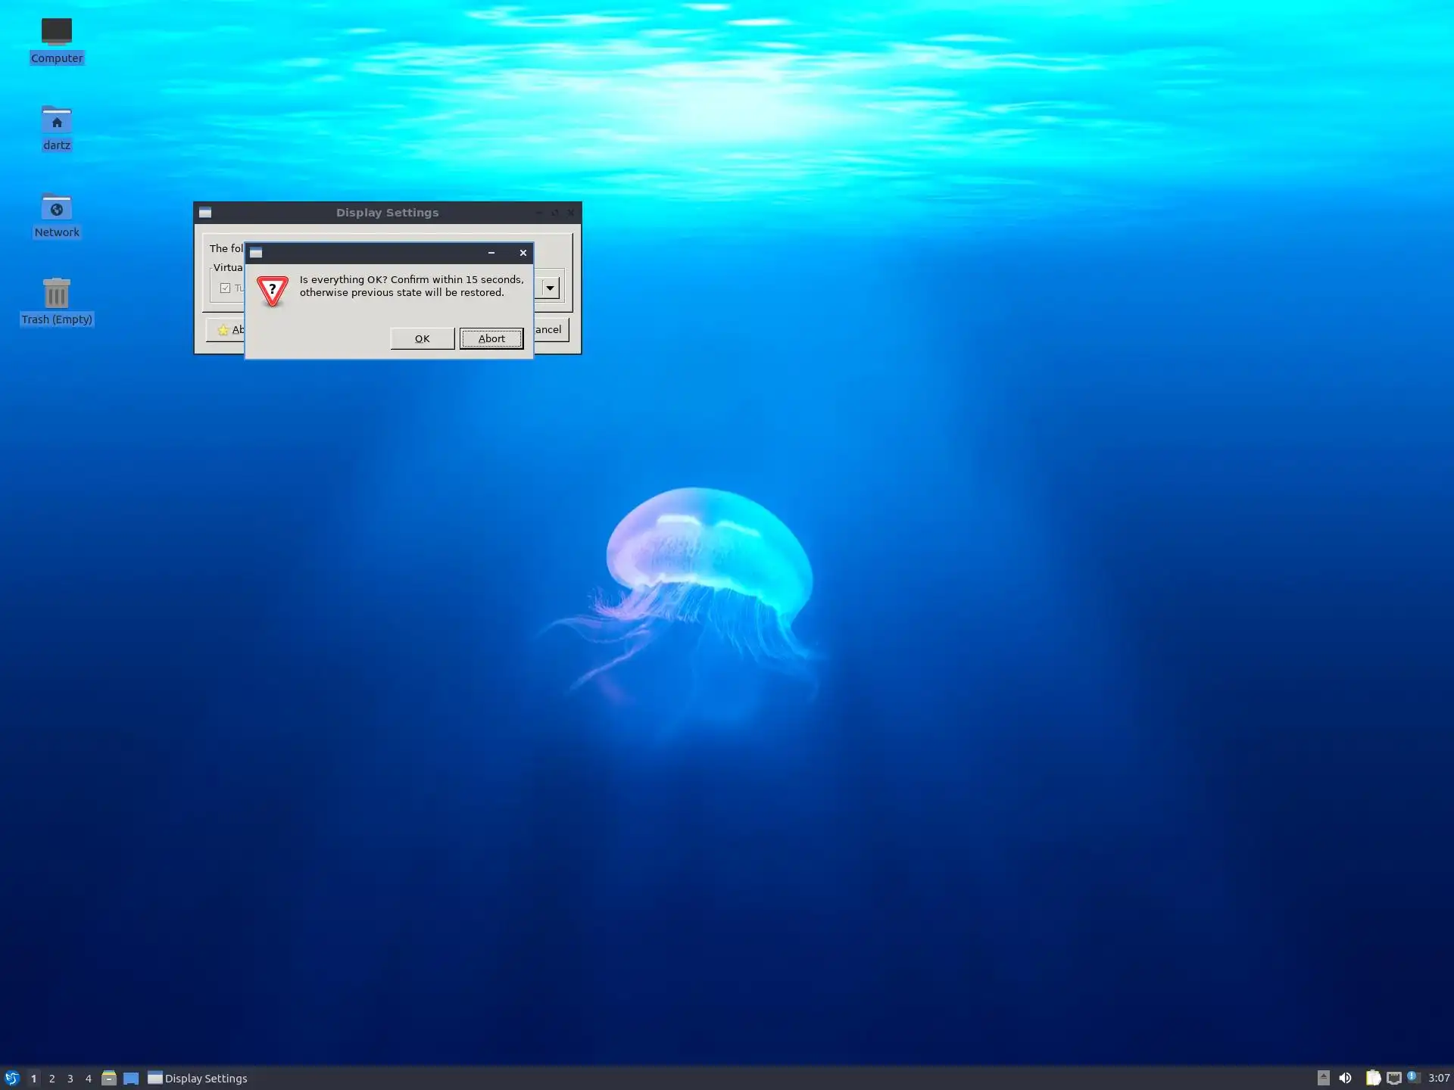Click the removable media eject icon
The height and width of the screenshot is (1090, 1454).
[1323, 1078]
